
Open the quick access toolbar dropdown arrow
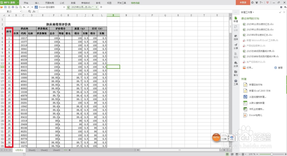[32, 7]
